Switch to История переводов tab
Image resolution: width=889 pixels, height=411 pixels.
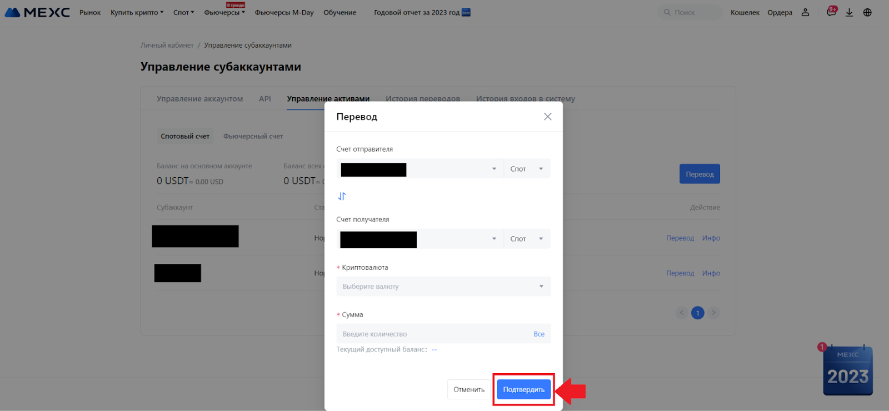(x=423, y=99)
